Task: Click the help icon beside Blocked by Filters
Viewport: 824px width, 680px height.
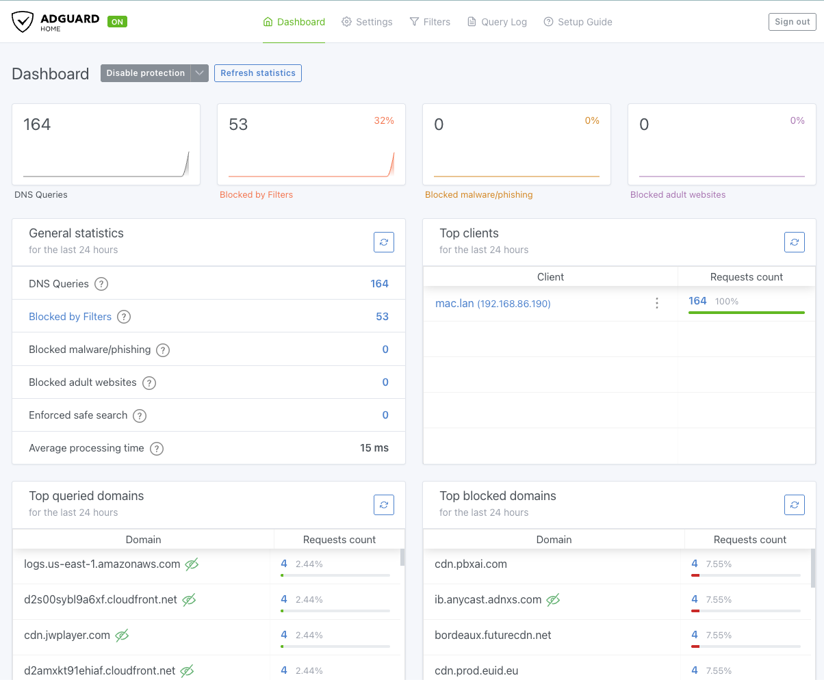Action: click(x=124, y=317)
